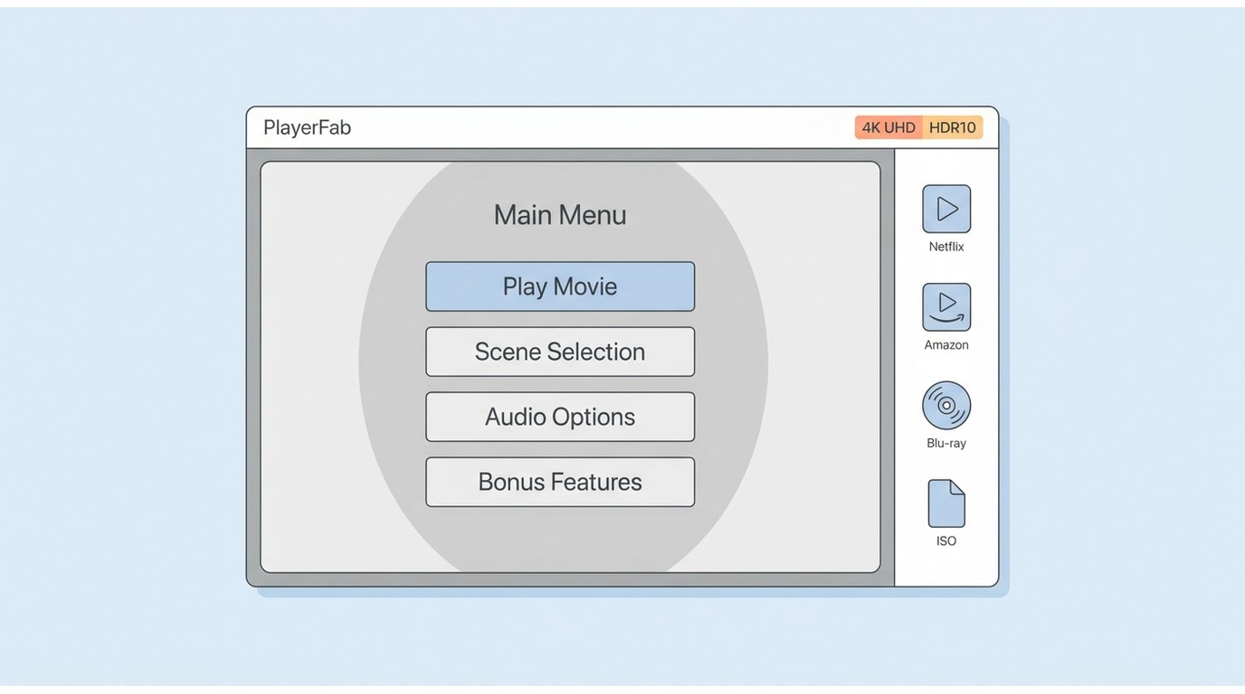This screenshot has width=1245, height=694.
Task: Click the Netflix text label in sidebar
Action: [x=946, y=247]
